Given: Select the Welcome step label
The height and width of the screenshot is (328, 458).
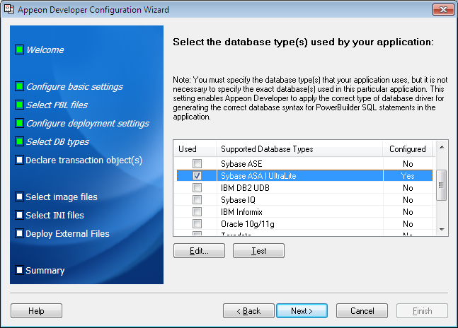Looking at the screenshot, I should [x=45, y=49].
